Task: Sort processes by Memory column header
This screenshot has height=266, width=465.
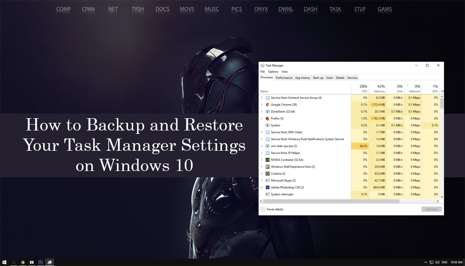Action: (377, 89)
